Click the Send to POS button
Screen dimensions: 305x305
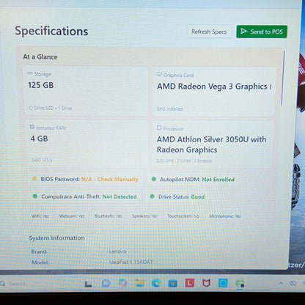pos(262,32)
